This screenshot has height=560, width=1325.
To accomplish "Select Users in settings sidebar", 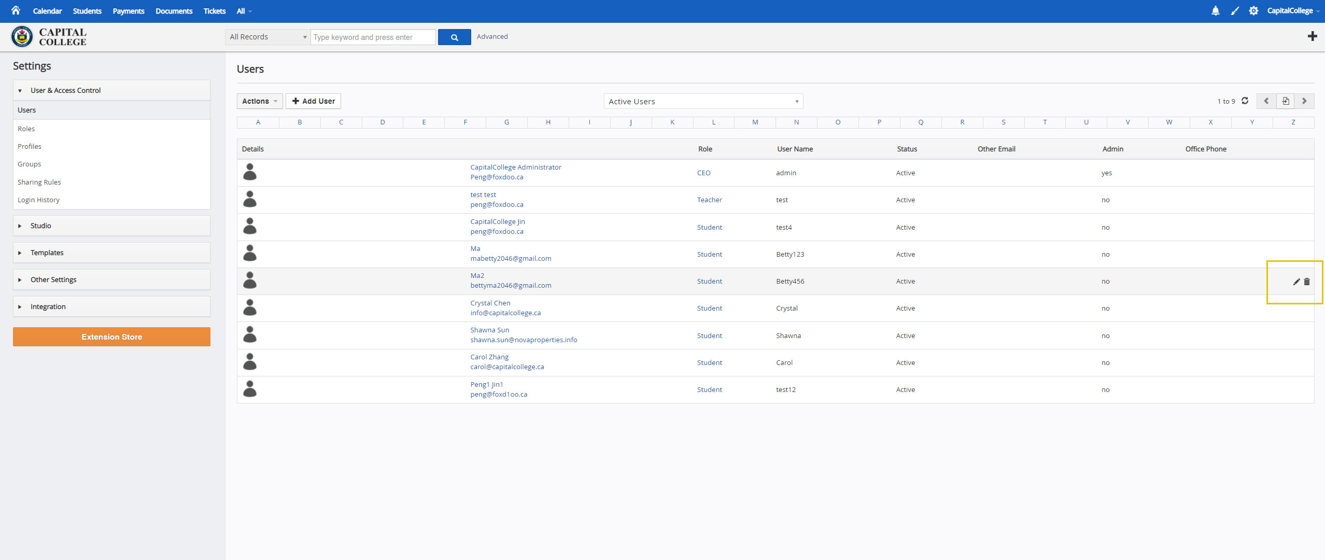I will 111,110.
